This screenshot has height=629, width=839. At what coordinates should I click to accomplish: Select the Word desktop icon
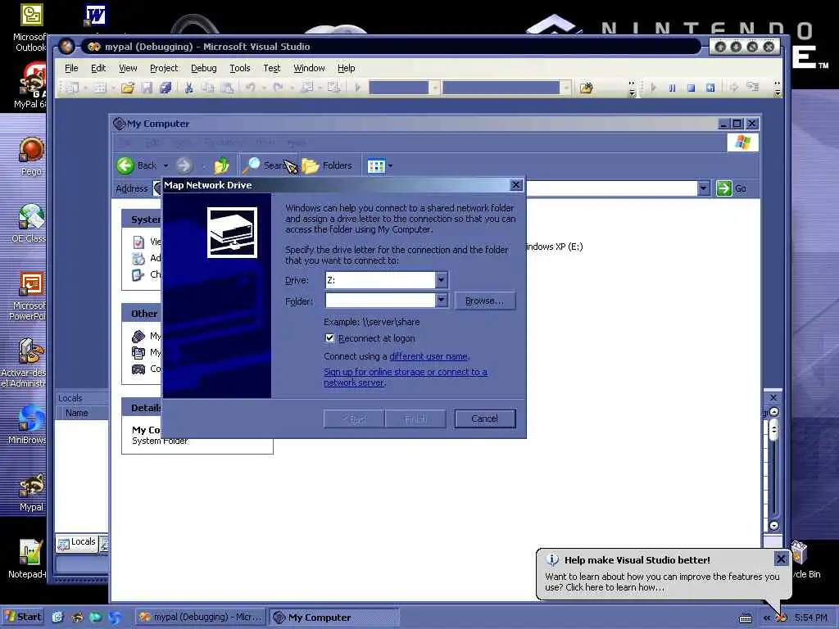[x=95, y=16]
